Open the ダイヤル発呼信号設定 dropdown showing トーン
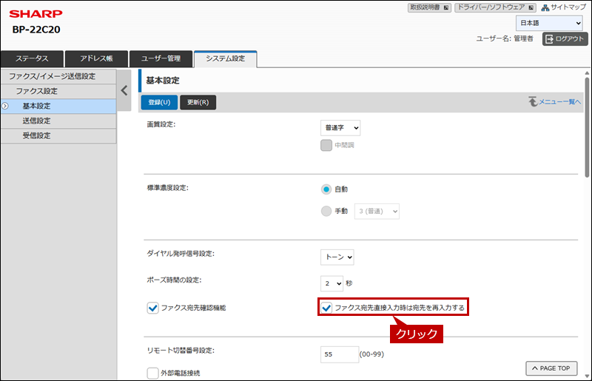592x381 pixels. click(x=337, y=257)
